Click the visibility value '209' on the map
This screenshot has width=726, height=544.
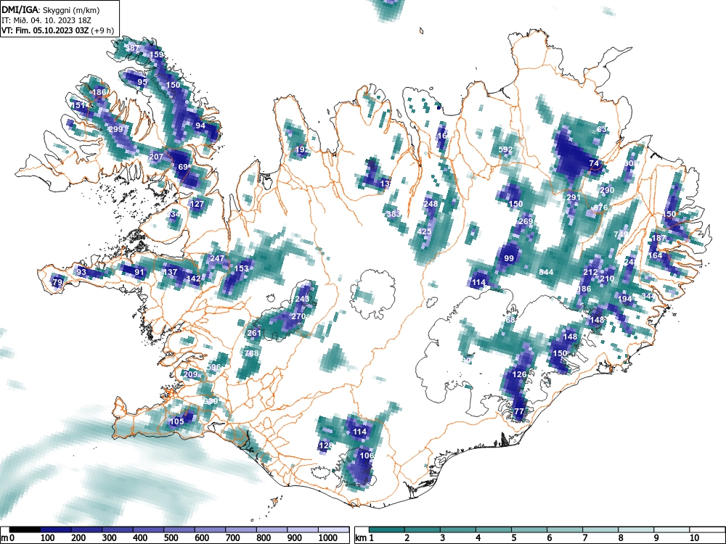(x=190, y=374)
